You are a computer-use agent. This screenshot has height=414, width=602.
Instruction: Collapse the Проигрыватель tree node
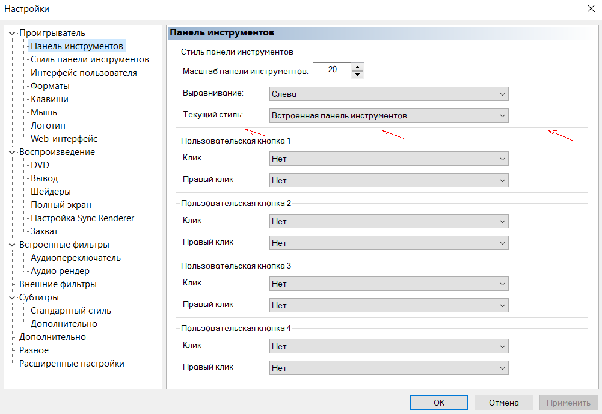[12, 33]
